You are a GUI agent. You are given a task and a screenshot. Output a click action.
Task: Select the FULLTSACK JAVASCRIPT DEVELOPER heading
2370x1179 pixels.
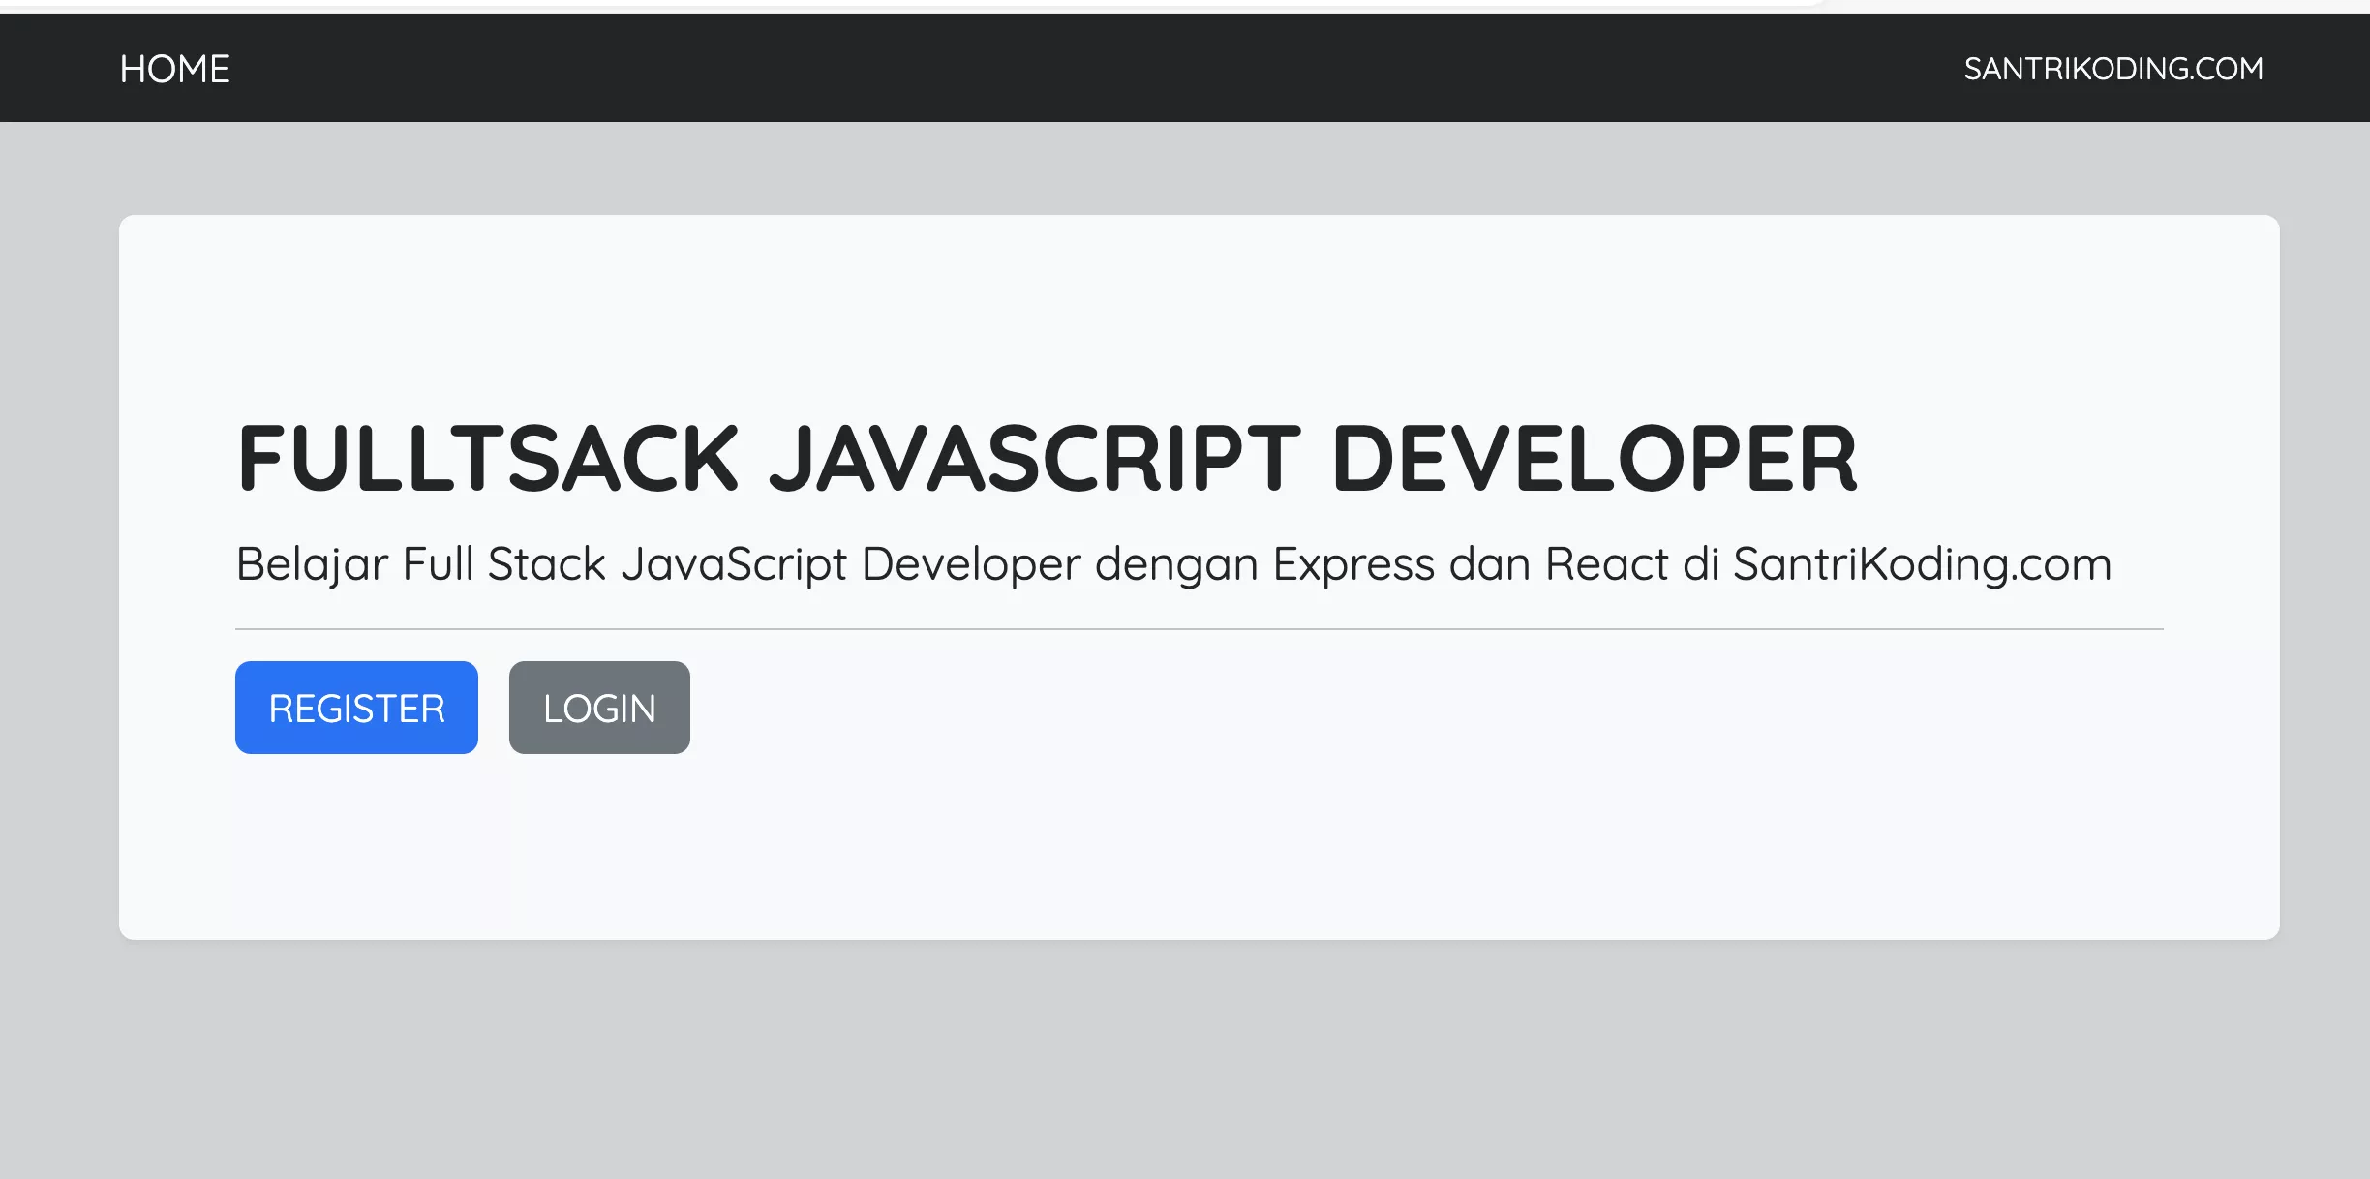(1048, 458)
